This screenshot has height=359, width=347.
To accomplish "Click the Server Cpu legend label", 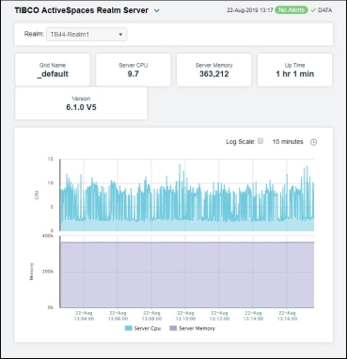I will click(148, 328).
